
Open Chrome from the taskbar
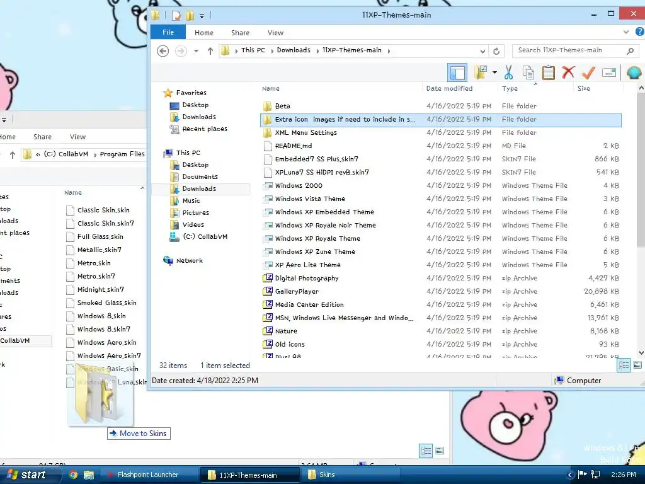pyautogui.click(x=73, y=475)
